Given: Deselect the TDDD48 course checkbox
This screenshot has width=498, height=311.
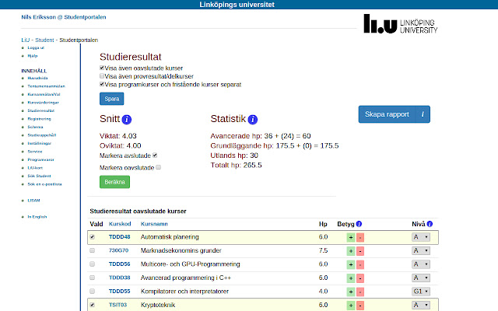Looking at the screenshot, I should coord(92,237).
